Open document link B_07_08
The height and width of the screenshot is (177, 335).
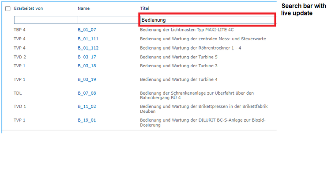(x=87, y=93)
